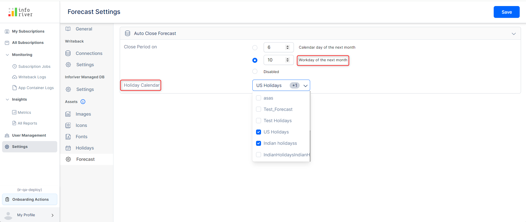This screenshot has width=526, height=222.
Task: Click the Assets info icon
Action: tap(83, 102)
